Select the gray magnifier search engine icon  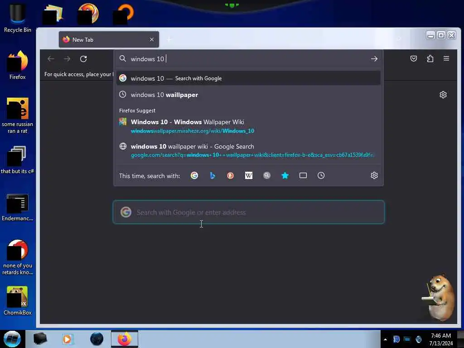(267, 175)
